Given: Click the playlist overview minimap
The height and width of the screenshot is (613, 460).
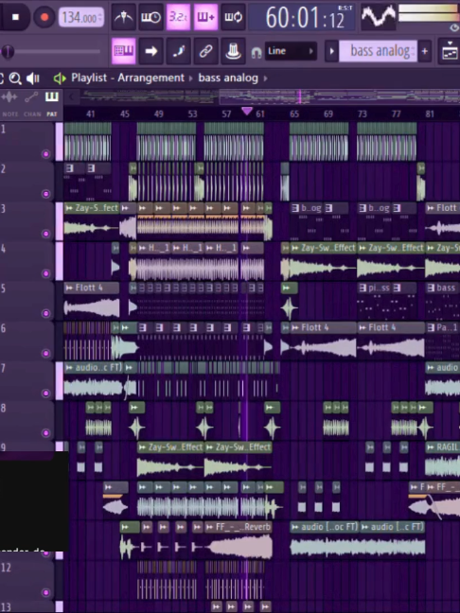Looking at the screenshot, I should (x=270, y=96).
